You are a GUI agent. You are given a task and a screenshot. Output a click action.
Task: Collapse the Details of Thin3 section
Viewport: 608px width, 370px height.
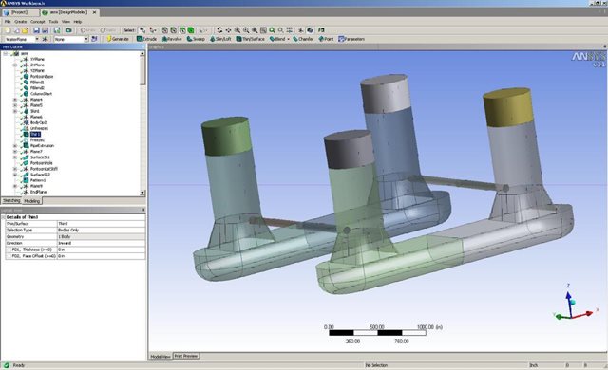pyautogui.click(x=4, y=217)
